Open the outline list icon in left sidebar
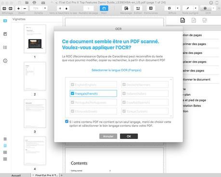The width and height of the screenshot is (221, 177). [x=5, y=47]
